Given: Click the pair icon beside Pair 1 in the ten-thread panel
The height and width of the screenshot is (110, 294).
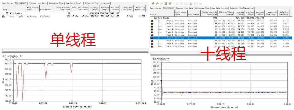Looking at the screenshot, I should click(152, 21).
